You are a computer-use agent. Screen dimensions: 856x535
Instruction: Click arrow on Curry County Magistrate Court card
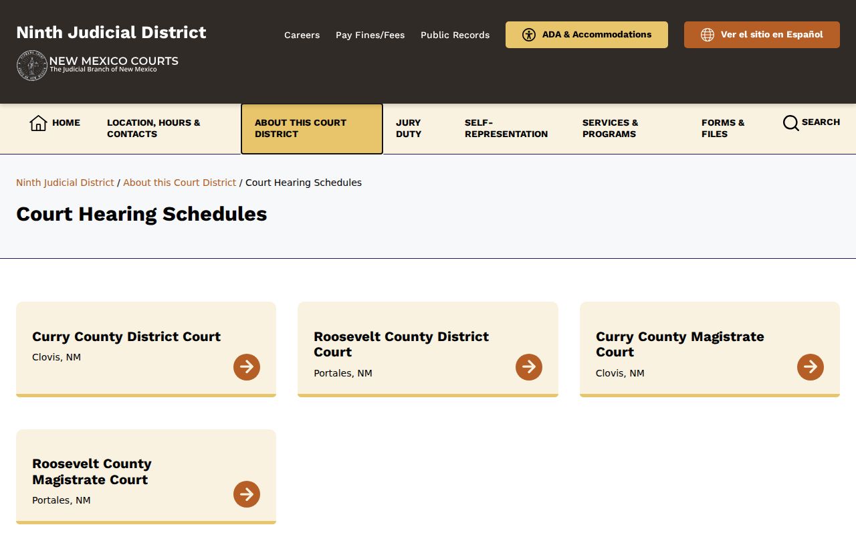[811, 367]
